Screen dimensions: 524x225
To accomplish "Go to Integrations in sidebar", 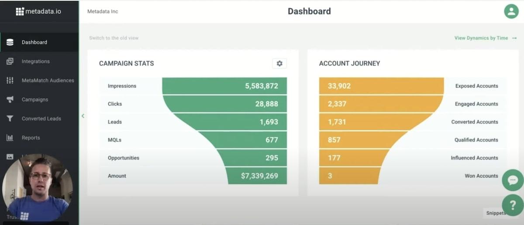I will 39,61.
